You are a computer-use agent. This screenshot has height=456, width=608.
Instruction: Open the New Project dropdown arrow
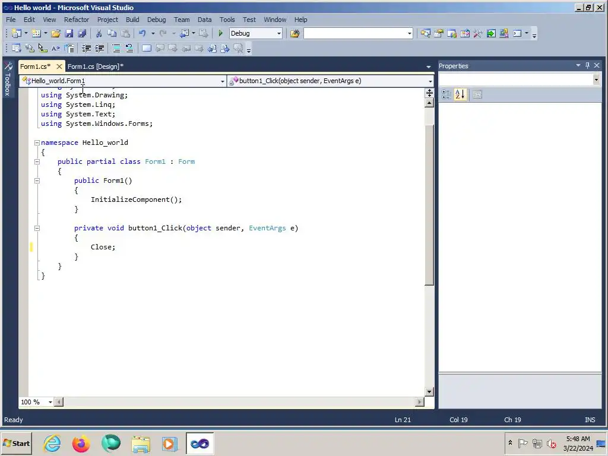26,33
